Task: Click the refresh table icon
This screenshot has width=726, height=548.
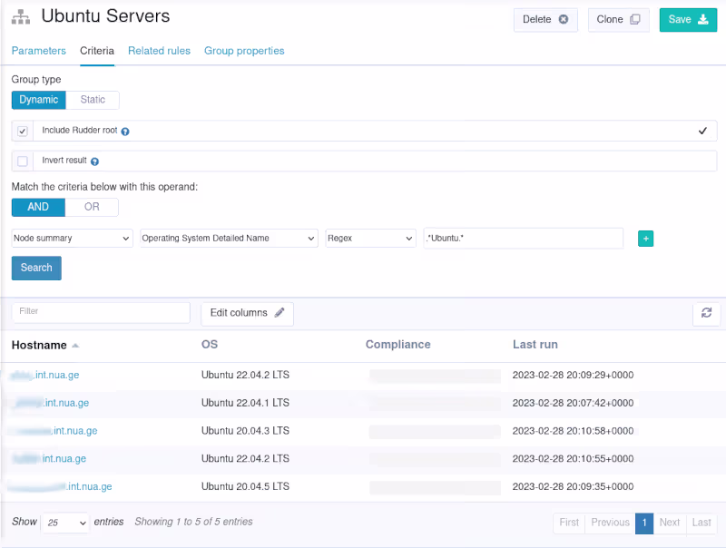Action: pos(706,313)
